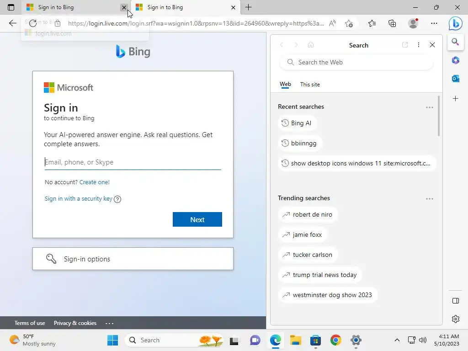The height and width of the screenshot is (351, 468).
Task: Click into Search the Web field
Action: coord(356,62)
